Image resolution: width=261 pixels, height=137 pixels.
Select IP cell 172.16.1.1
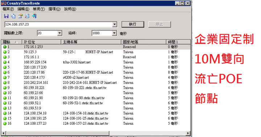(x=32, y=57)
